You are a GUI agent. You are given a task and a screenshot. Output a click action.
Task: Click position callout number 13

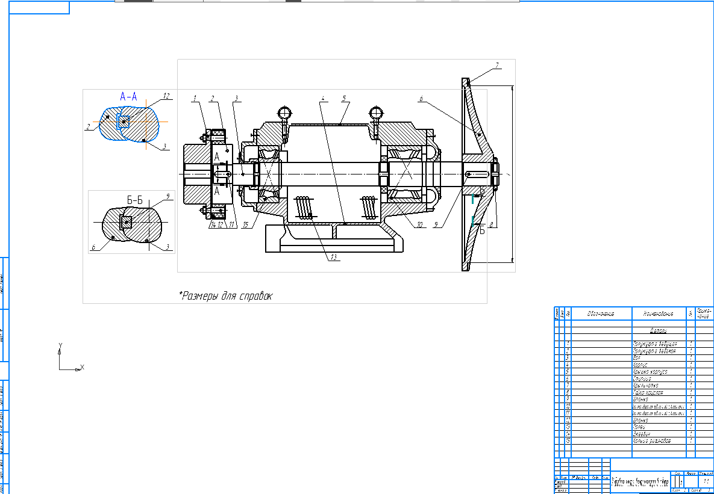coord(333,258)
